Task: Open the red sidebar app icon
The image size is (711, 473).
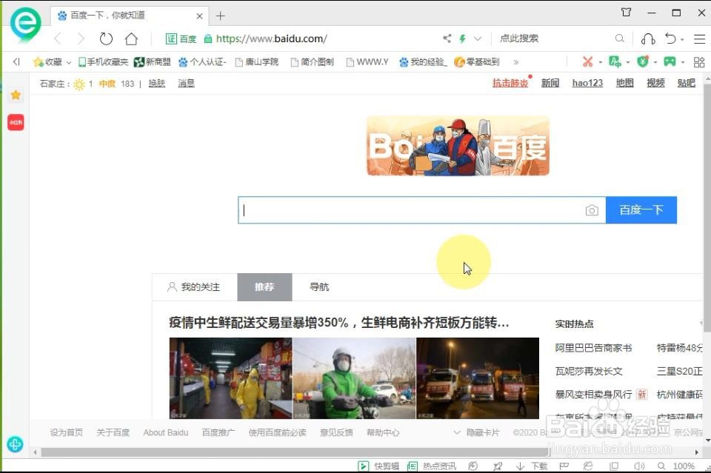Action: coord(16,122)
